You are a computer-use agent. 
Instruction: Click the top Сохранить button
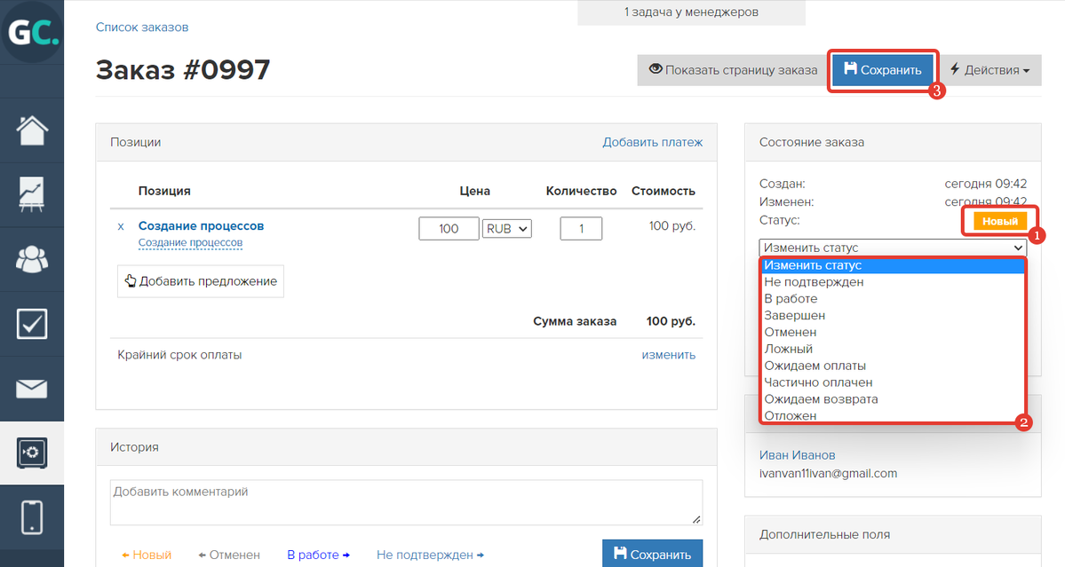coord(882,70)
